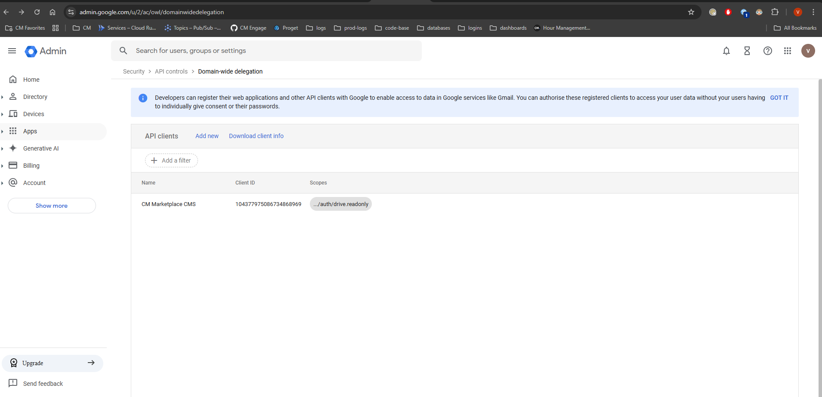Expand the Account section arrow
Image resolution: width=822 pixels, height=397 pixels.
tap(3, 183)
